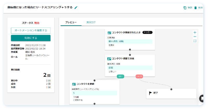Click the 実行中 count 0回

tap(48, 81)
